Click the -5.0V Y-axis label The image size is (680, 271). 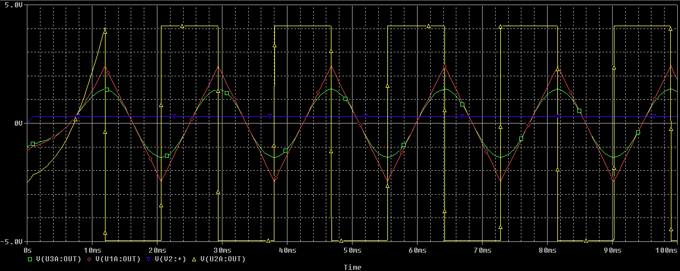[10, 241]
